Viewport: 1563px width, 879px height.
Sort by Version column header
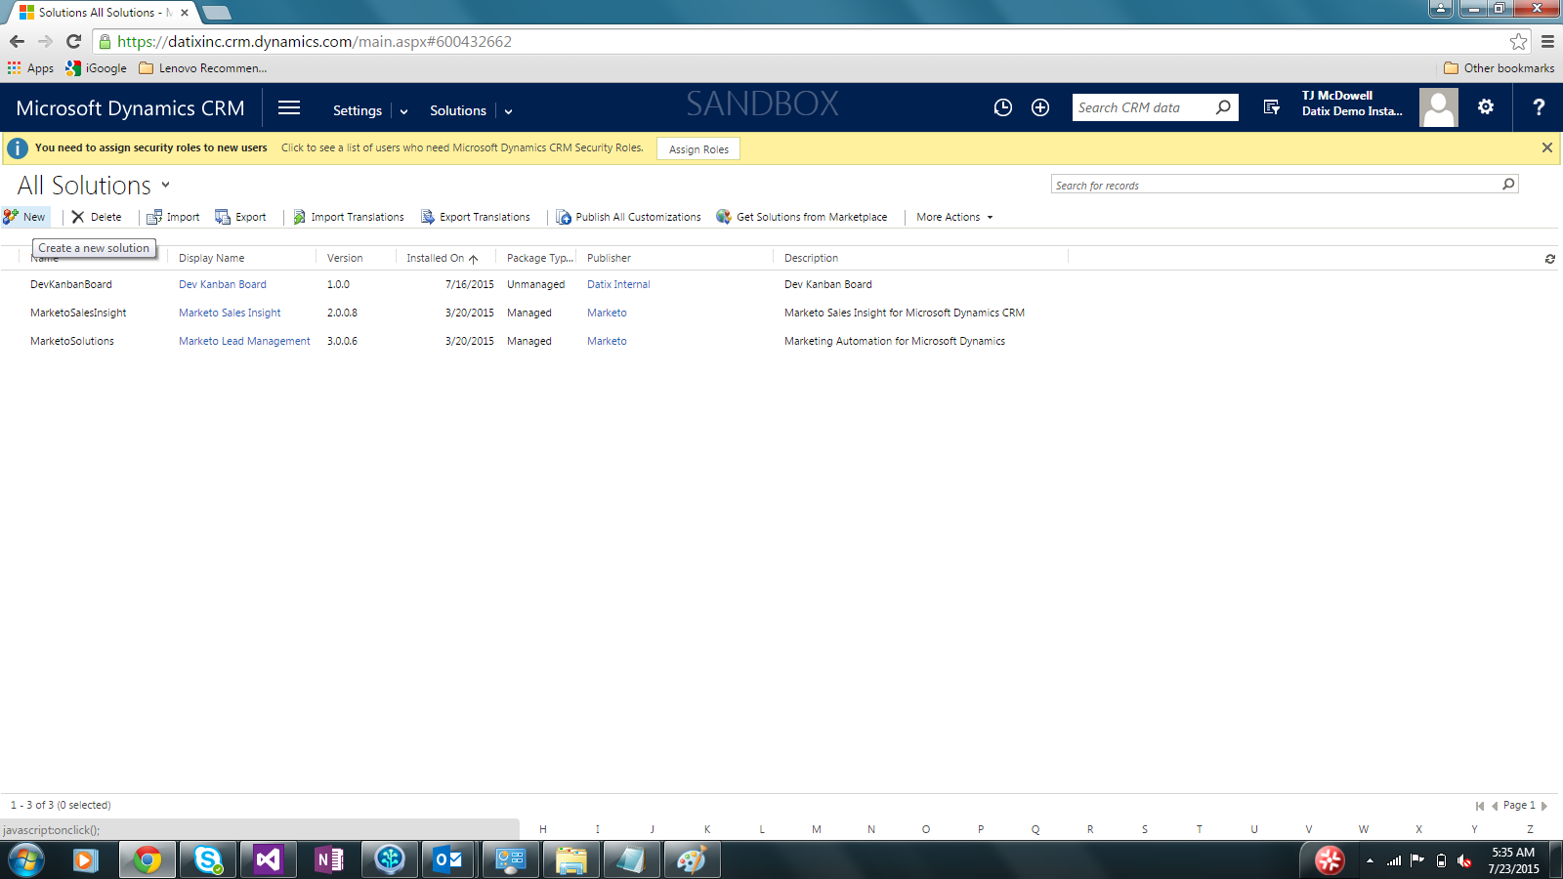point(345,258)
